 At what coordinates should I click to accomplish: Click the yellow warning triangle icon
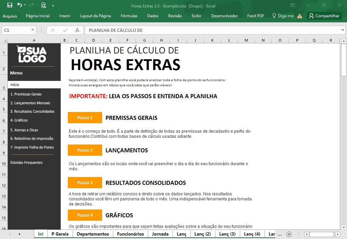[x=300, y=16]
